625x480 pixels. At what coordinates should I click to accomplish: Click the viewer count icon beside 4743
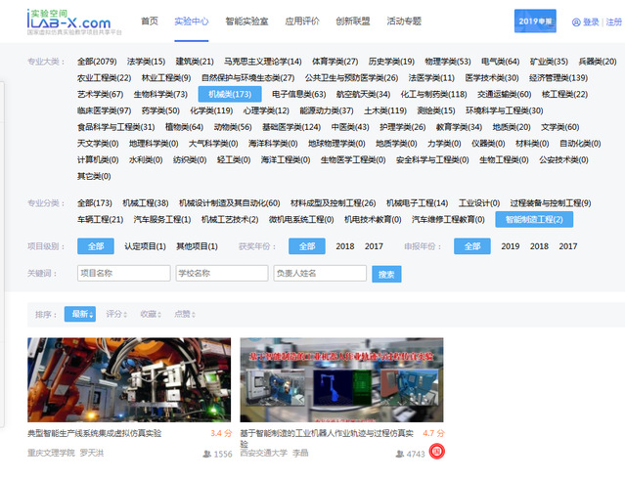[x=400, y=455]
